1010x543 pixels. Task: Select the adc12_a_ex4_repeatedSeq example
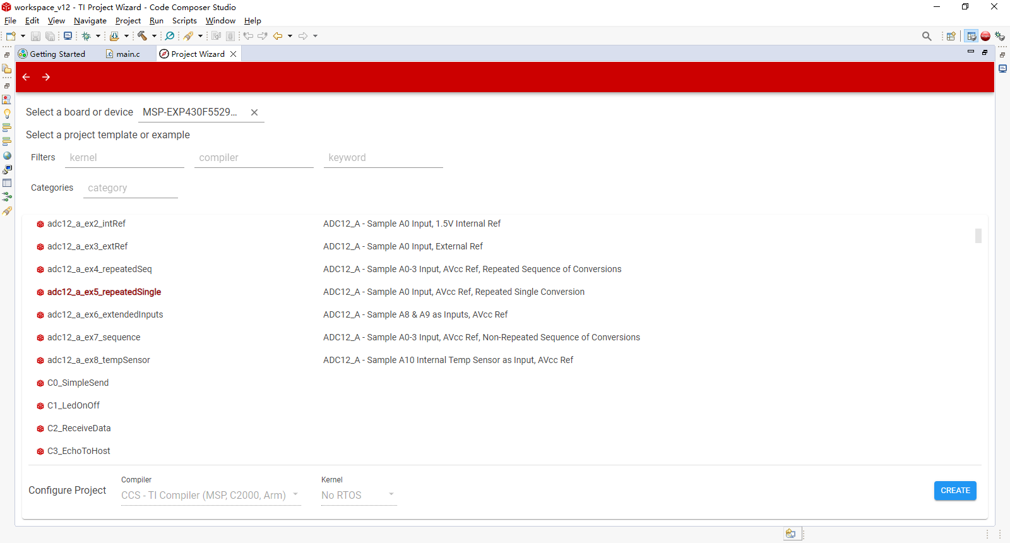(x=100, y=269)
